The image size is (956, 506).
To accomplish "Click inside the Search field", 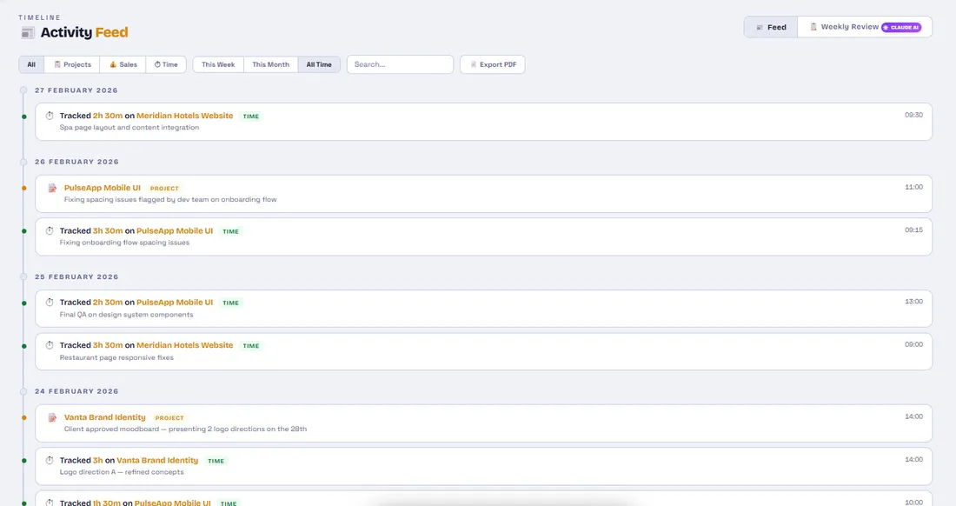I will tap(399, 63).
